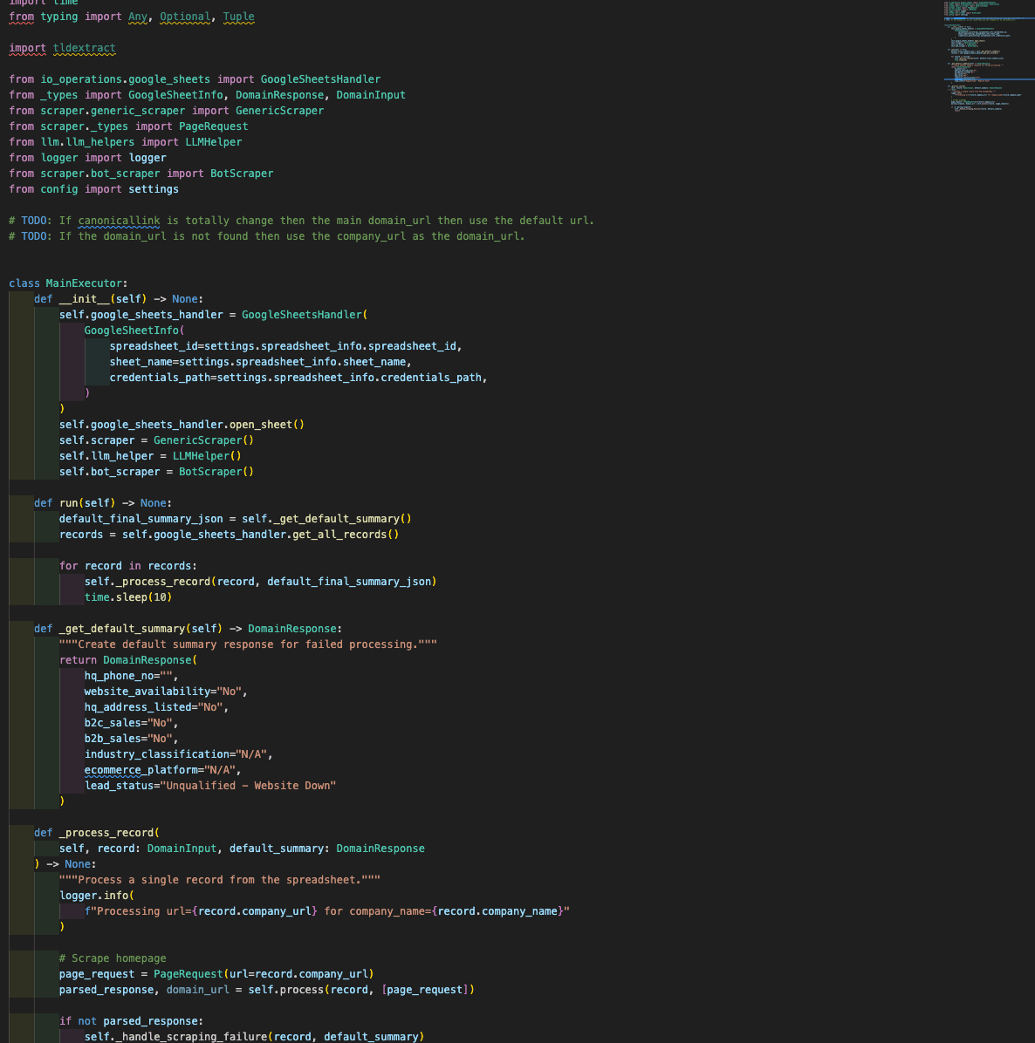The image size is (1035, 1043).
Task: Click the 'industry_classification' argument
Action: (x=156, y=754)
